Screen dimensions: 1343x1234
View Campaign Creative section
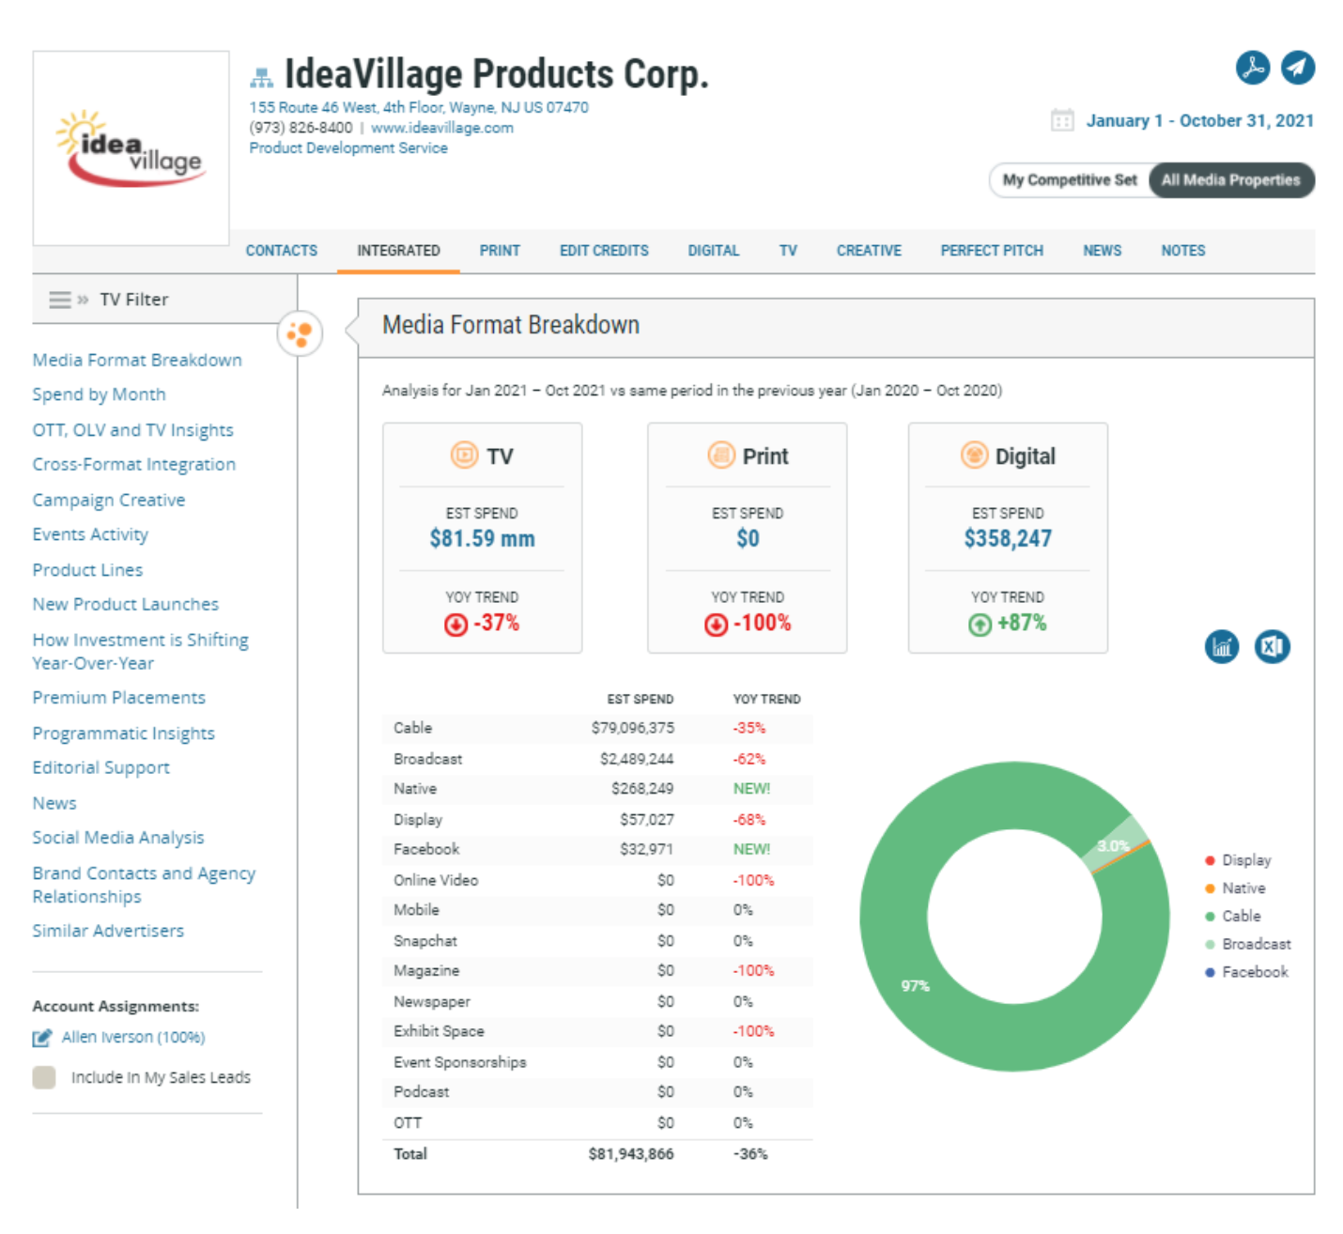(x=109, y=500)
